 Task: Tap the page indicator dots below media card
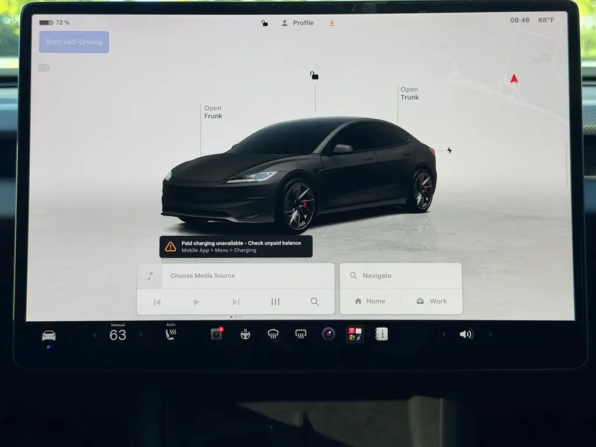click(236, 317)
